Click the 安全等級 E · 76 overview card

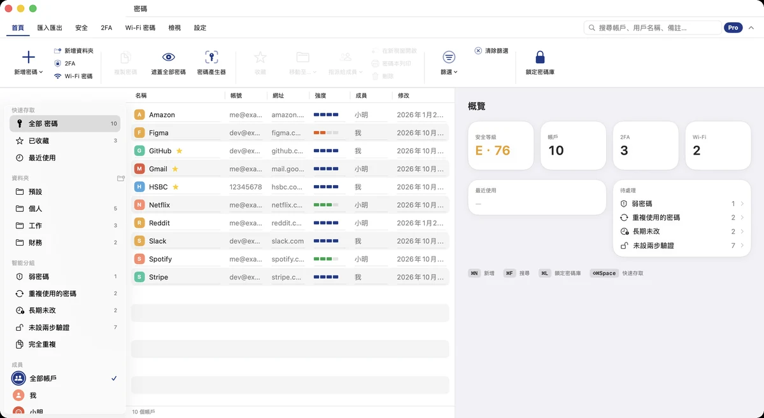(x=501, y=146)
